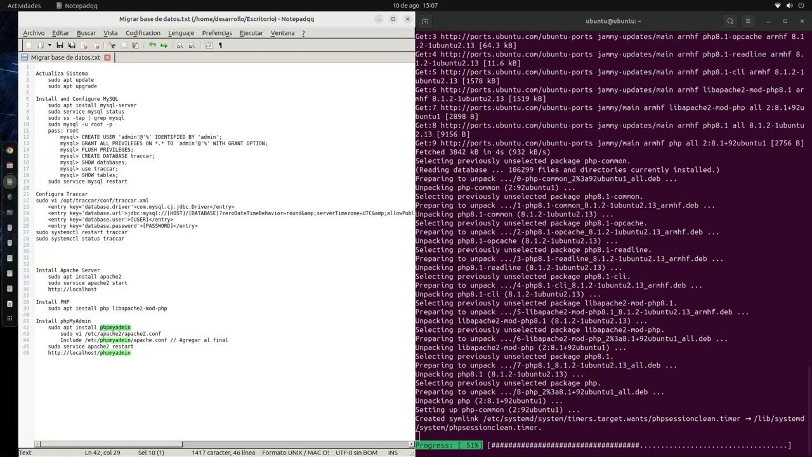Open the Codificación menu
The image size is (812, 457).
coord(143,33)
